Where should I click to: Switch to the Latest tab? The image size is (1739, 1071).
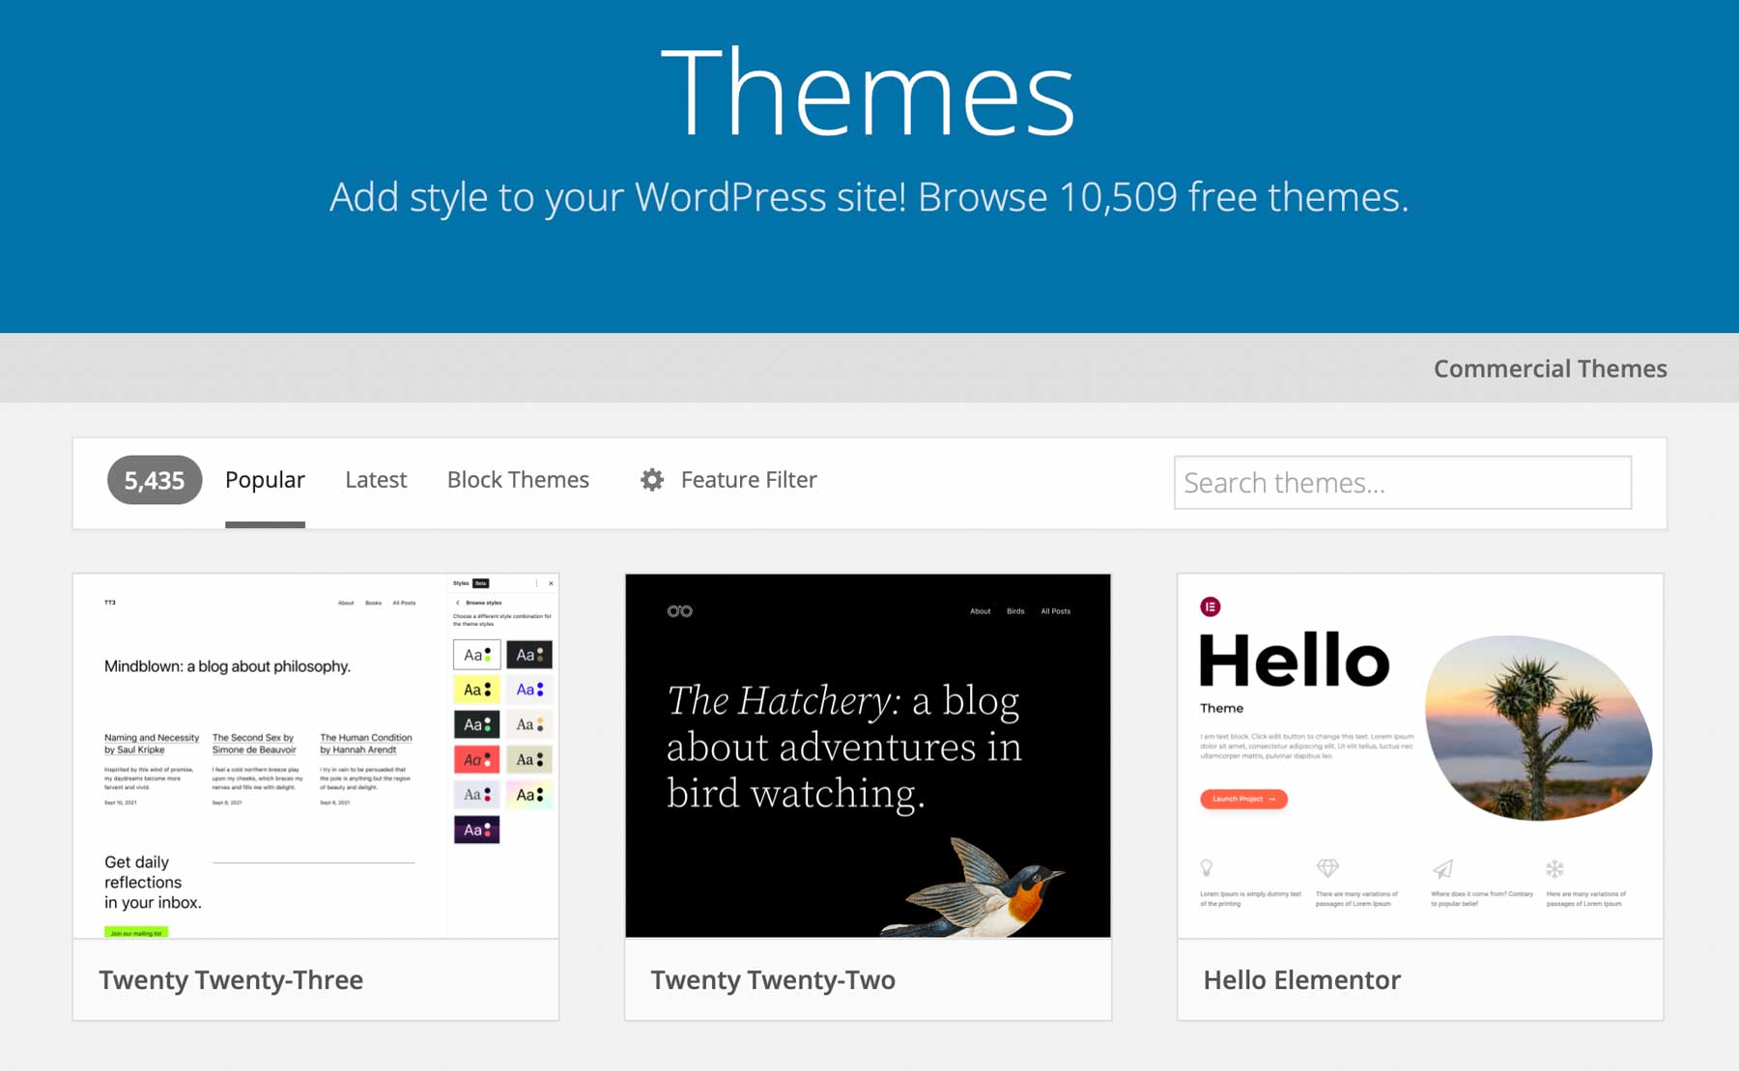[376, 480]
